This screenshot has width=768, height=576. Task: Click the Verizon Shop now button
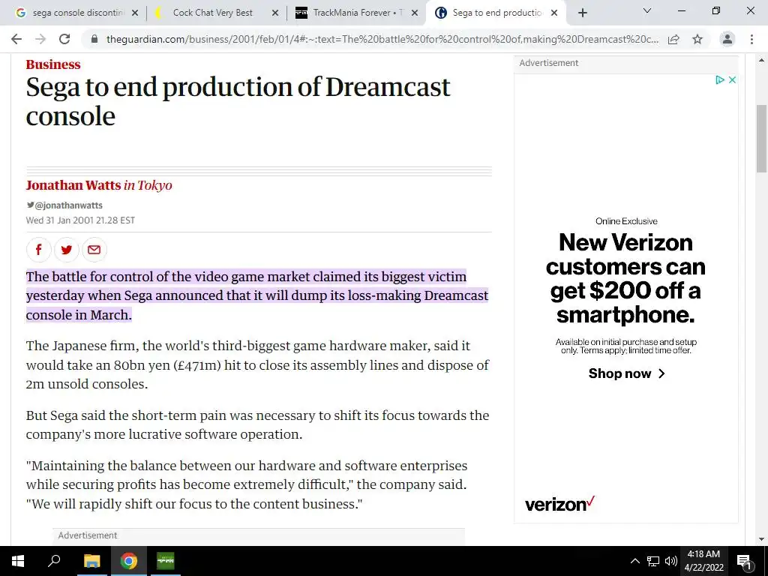(626, 373)
